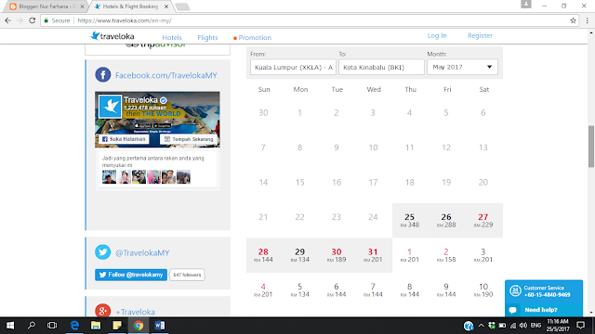Open Windows Start menu
Image resolution: width=595 pixels, height=334 pixels.
(10, 326)
